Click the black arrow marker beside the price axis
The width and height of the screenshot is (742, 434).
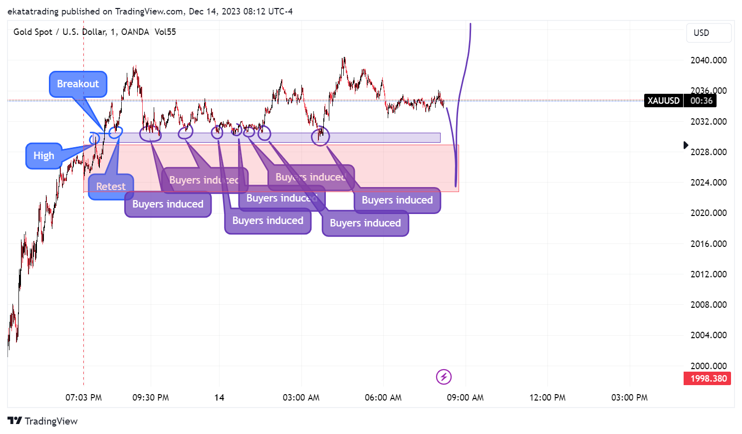686,145
